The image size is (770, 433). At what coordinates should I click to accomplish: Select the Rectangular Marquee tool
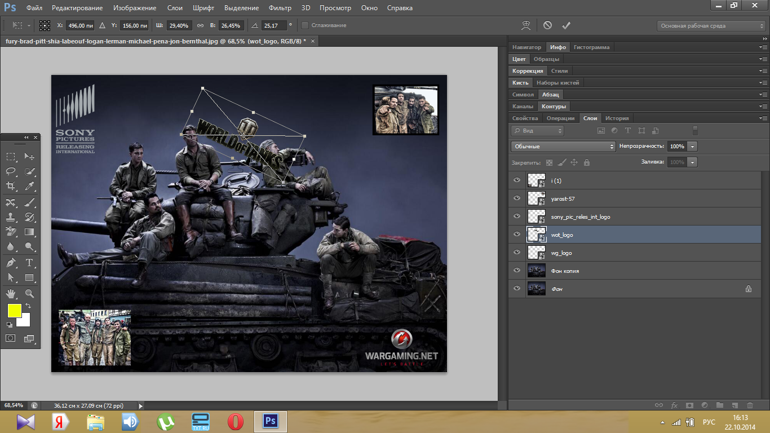tap(11, 156)
